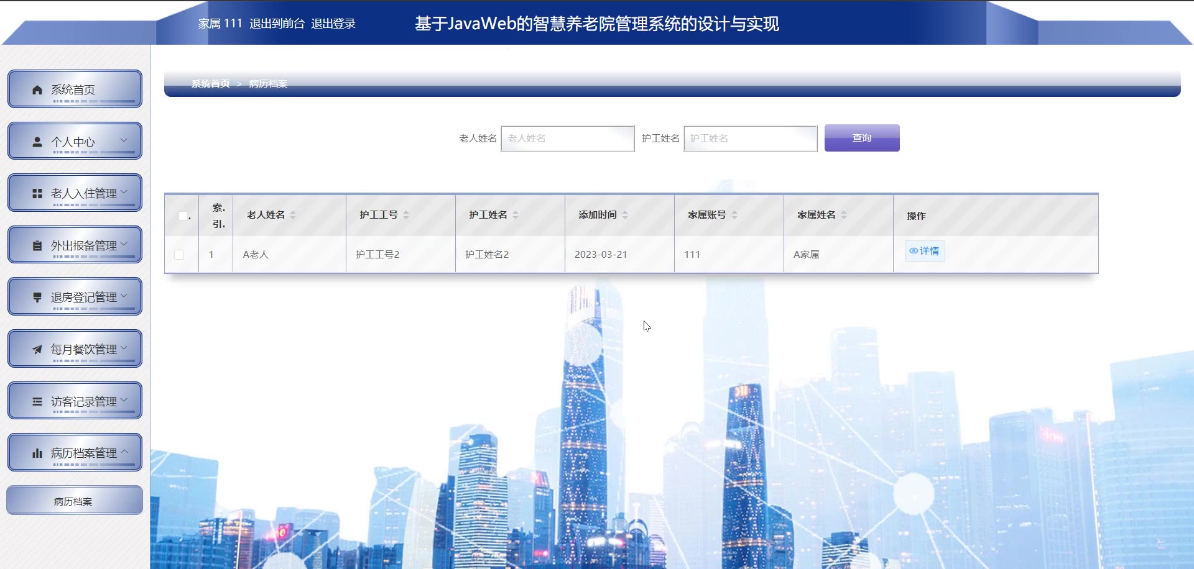The width and height of the screenshot is (1194, 569).
Task: Collapse the 病历档案管理 chevron
Action: tap(124, 452)
